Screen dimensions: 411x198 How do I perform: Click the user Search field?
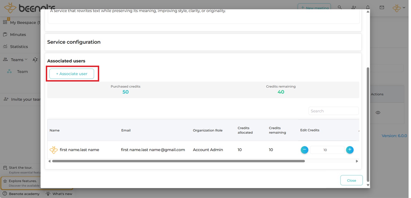[x=333, y=111]
